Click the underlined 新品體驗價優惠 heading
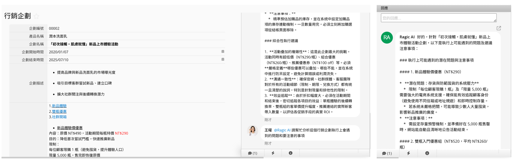This screenshot has height=162, width=516. tap(70, 128)
